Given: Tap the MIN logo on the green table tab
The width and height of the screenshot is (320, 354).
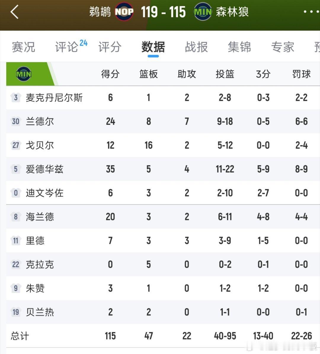Looking at the screenshot, I should point(24,74).
